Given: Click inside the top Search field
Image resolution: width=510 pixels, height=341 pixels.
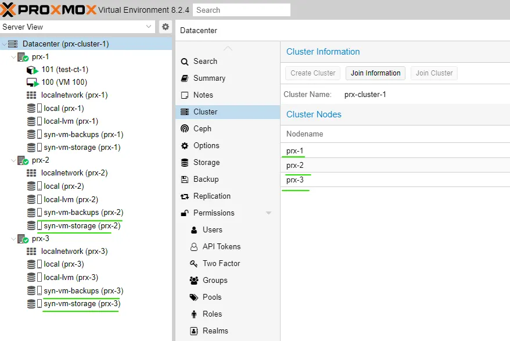Looking at the screenshot, I should pos(241,9).
